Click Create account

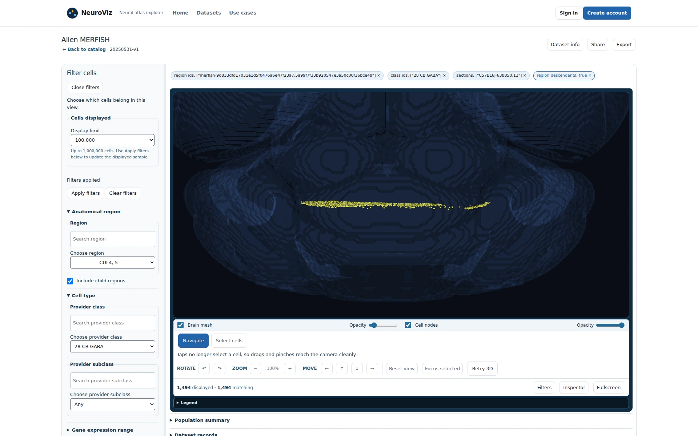(x=607, y=13)
